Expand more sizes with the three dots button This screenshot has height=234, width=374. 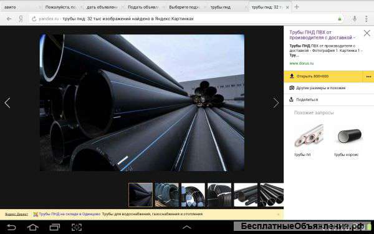(x=368, y=77)
